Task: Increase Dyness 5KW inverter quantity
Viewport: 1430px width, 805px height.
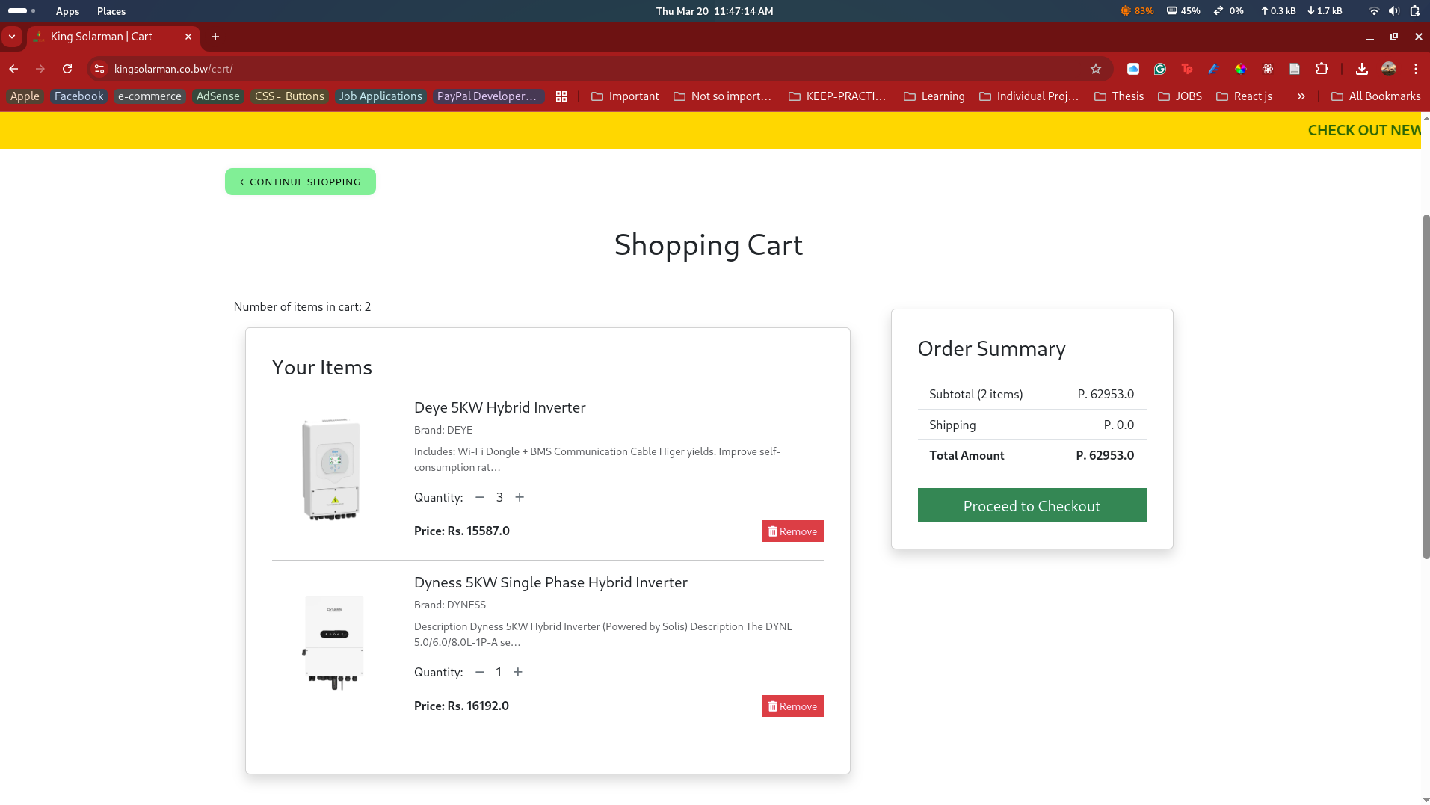Action: pyautogui.click(x=518, y=672)
